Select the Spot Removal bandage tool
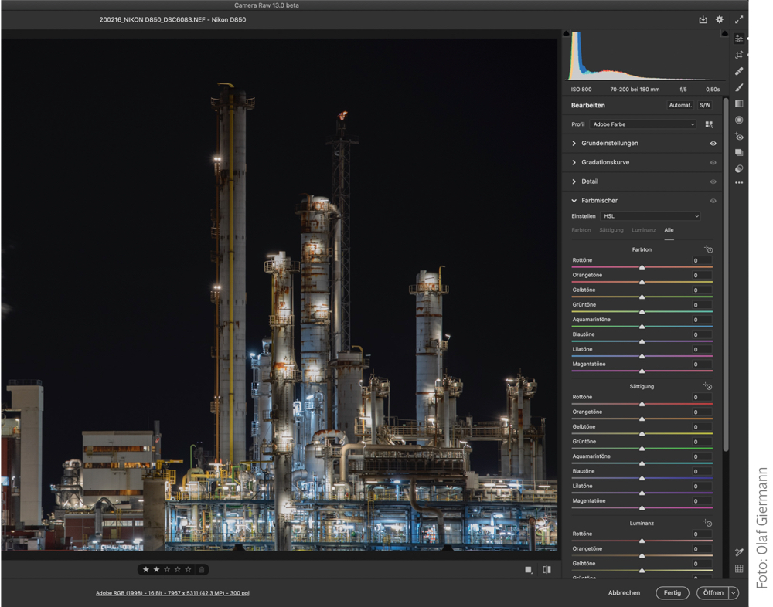773x607 pixels. (x=739, y=71)
